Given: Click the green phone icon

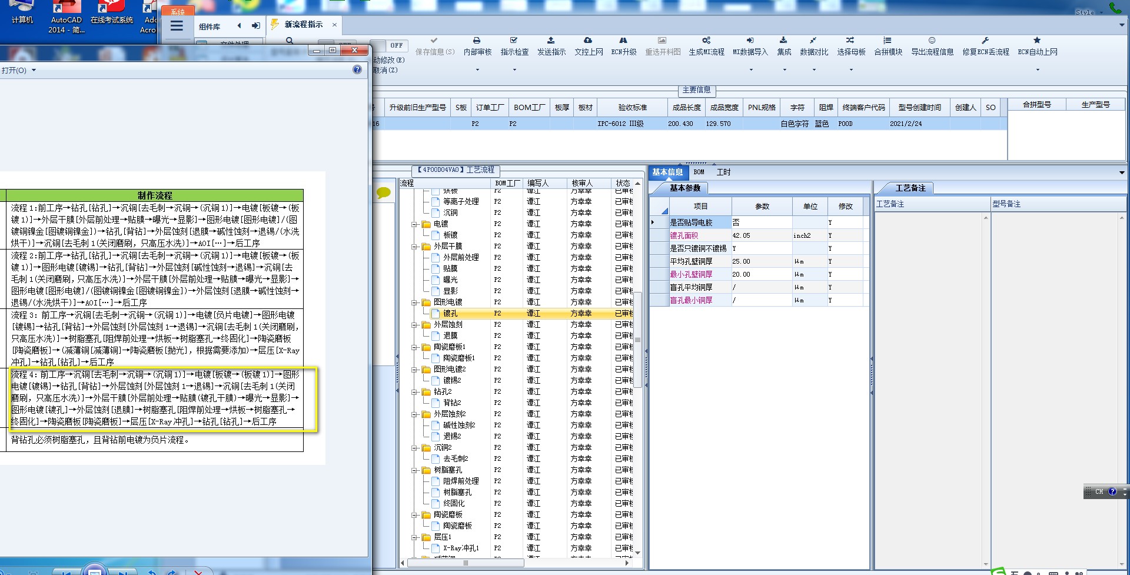Looking at the screenshot, I should tap(1115, 8).
